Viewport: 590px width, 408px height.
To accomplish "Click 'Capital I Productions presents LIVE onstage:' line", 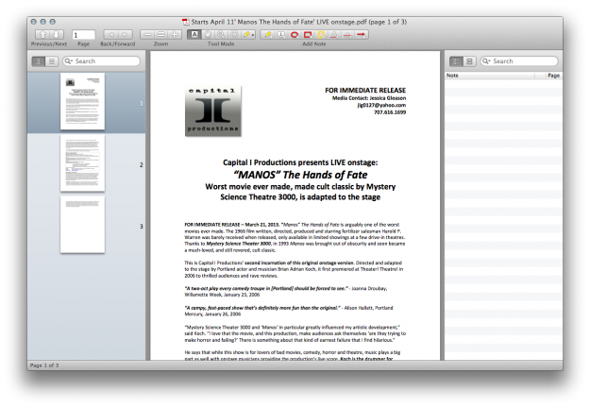I will 300,162.
